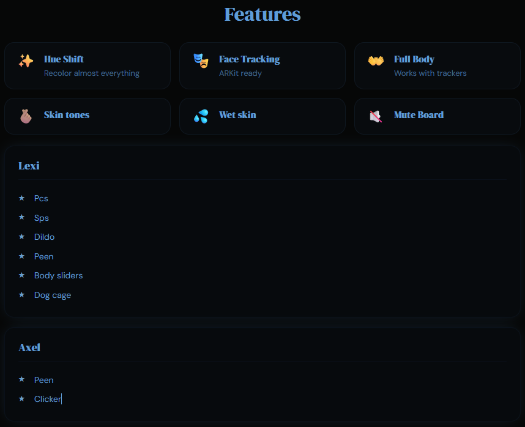
Task: Click the star bullet next to Pcs
Action: 22,198
